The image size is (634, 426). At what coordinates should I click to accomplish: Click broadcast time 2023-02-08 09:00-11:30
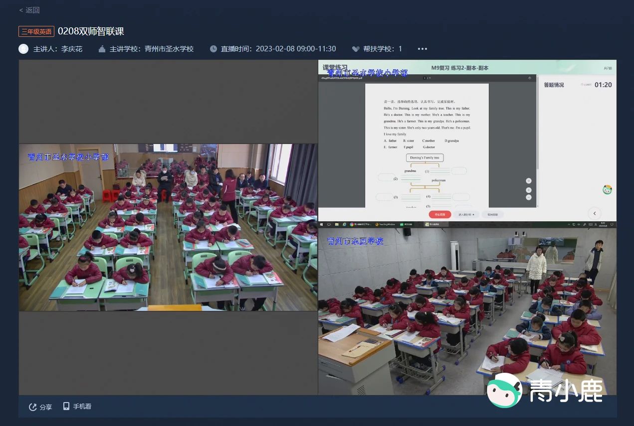point(296,49)
